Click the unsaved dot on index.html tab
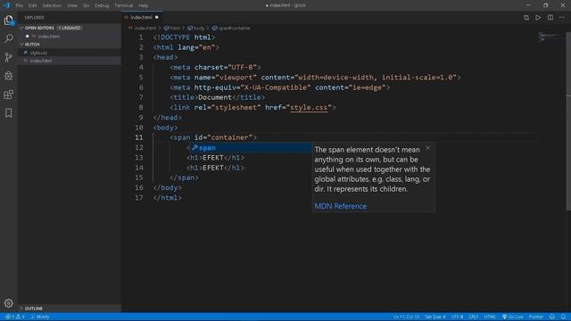This screenshot has height=321, width=571. click(157, 17)
